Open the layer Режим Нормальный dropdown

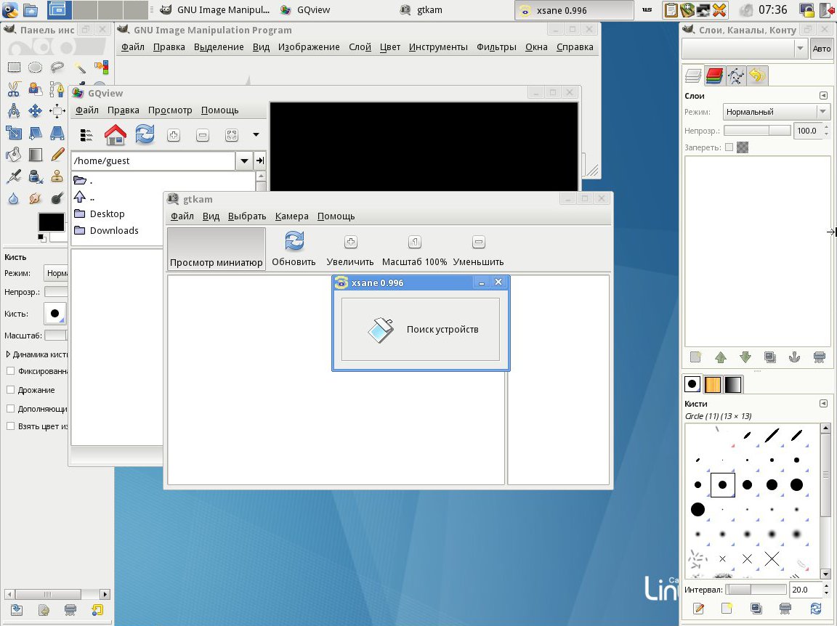(x=776, y=112)
